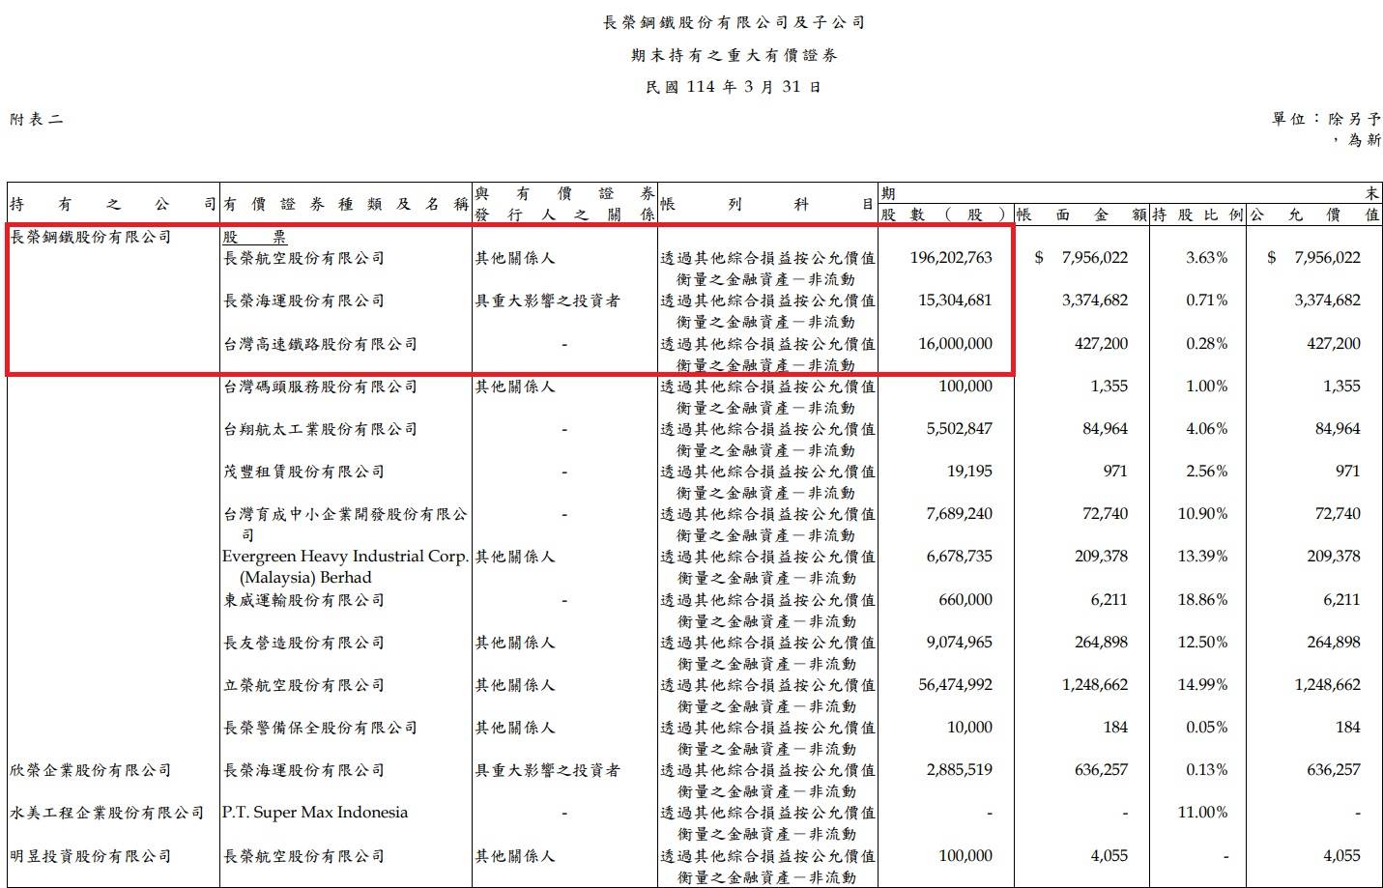The height and width of the screenshot is (888, 1383).
Task: Click the security name 茂豐租賃股份有限公司
Action: (x=303, y=472)
